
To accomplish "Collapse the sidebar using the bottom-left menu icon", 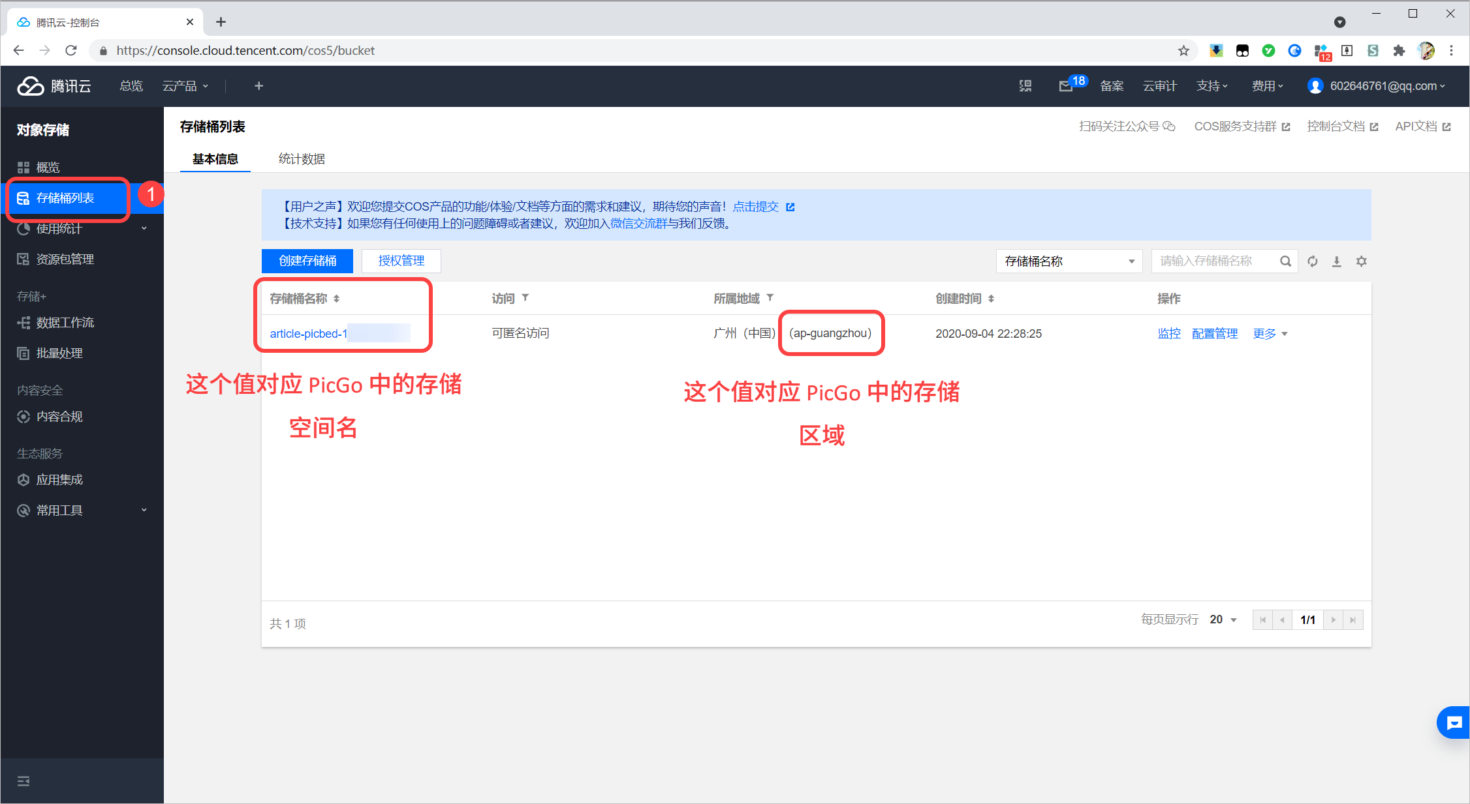I will pyautogui.click(x=23, y=781).
